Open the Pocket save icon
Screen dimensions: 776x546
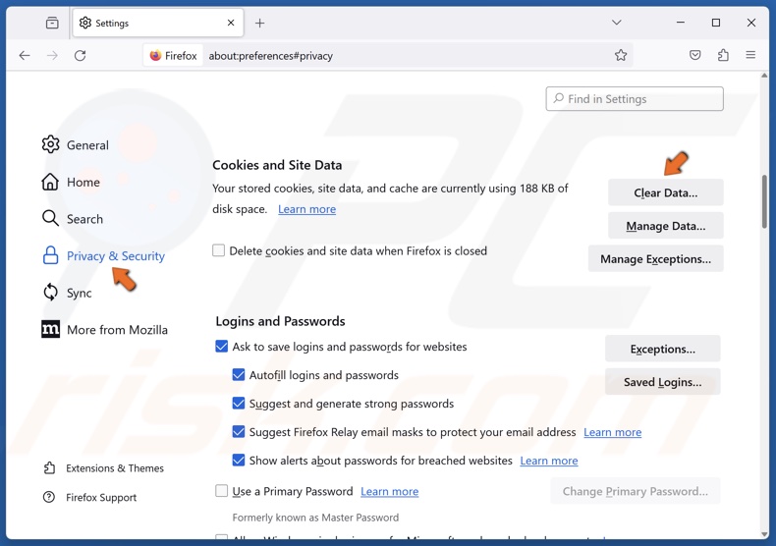[x=694, y=55]
